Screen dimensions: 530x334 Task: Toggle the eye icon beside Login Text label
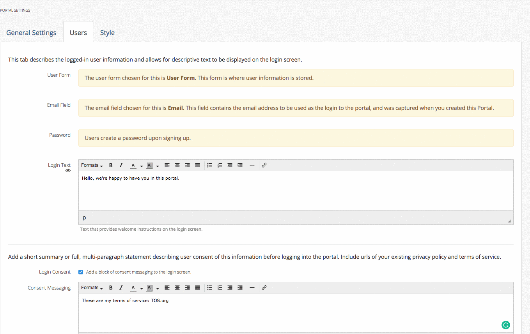pyautogui.click(x=68, y=170)
